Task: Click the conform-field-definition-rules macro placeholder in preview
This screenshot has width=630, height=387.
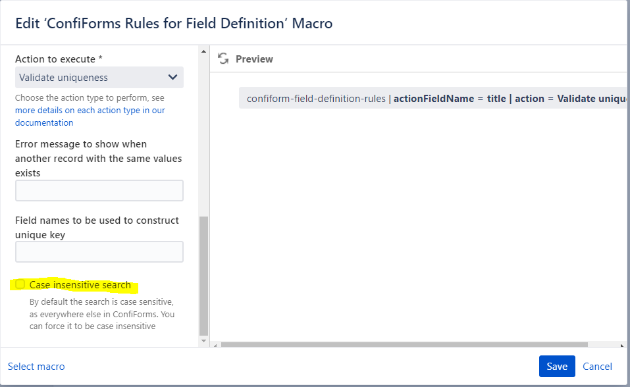Action: tap(433, 99)
